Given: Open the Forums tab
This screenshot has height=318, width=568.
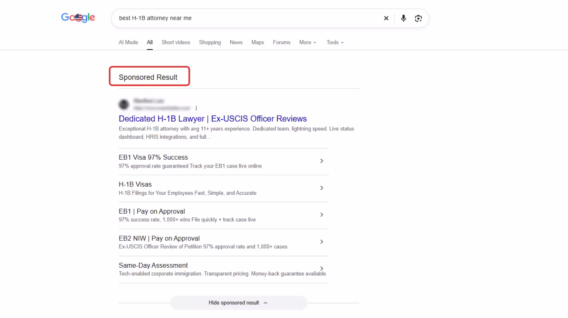Looking at the screenshot, I should coord(282,42).
